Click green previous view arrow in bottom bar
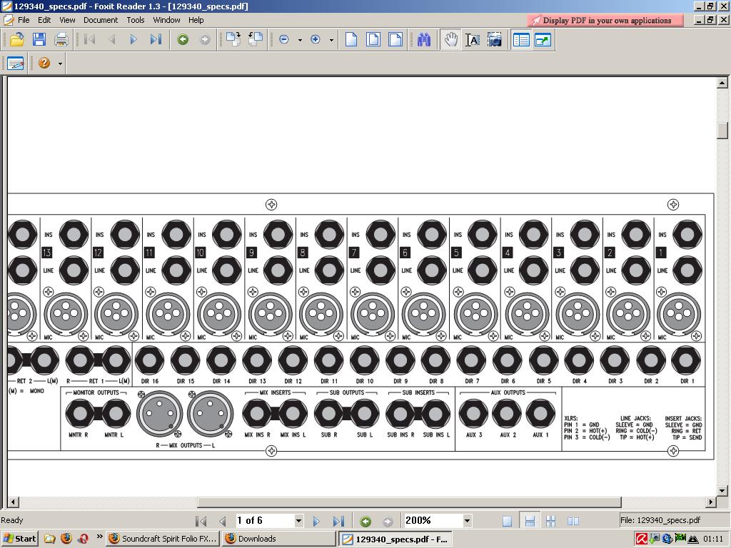Image resolution: width=731 pixels, height=548 pixels. [x=365, y=521]
